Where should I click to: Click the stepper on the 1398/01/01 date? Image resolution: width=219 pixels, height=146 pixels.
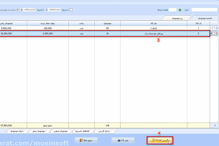tap(47, 10)
